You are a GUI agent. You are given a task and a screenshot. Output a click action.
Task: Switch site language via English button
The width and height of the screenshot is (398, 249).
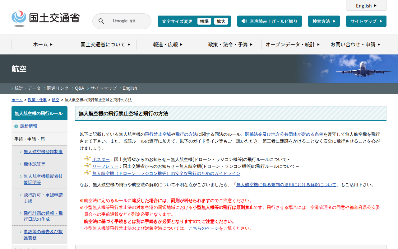(x=366, y=6)
